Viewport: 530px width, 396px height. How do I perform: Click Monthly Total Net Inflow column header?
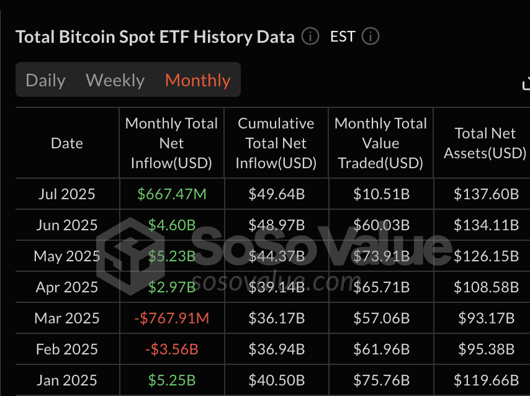[171, 143]
